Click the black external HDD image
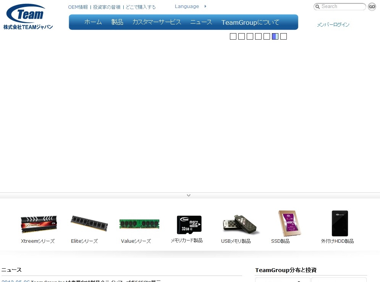Image resolution: width=380 pixels, height=282 pixels. click(340, 223)
